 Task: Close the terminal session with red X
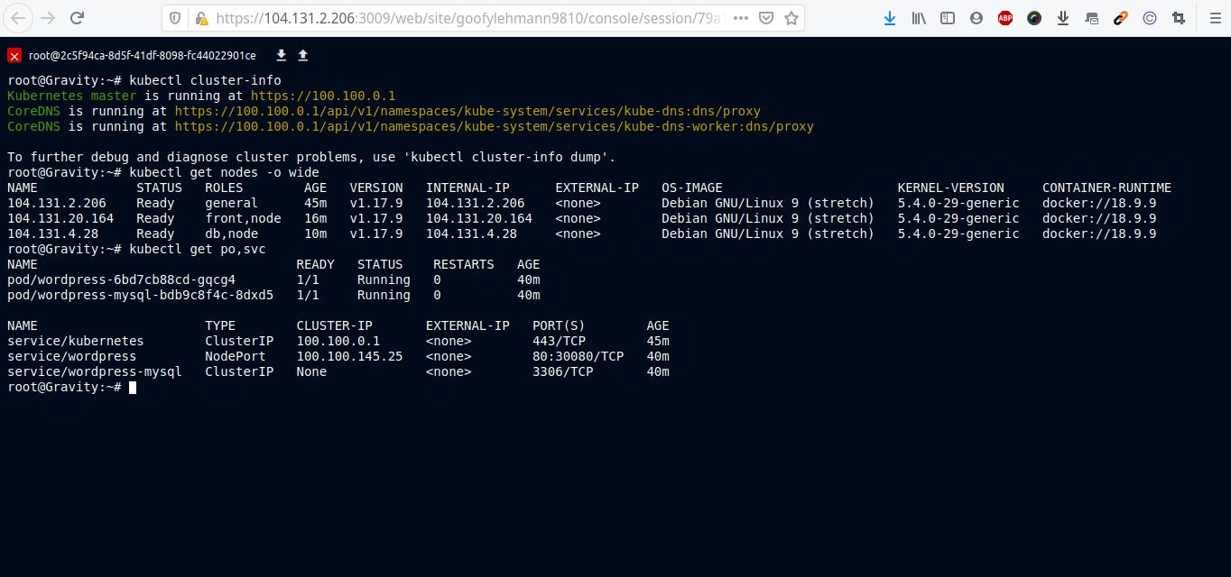[x=14, y=56]
